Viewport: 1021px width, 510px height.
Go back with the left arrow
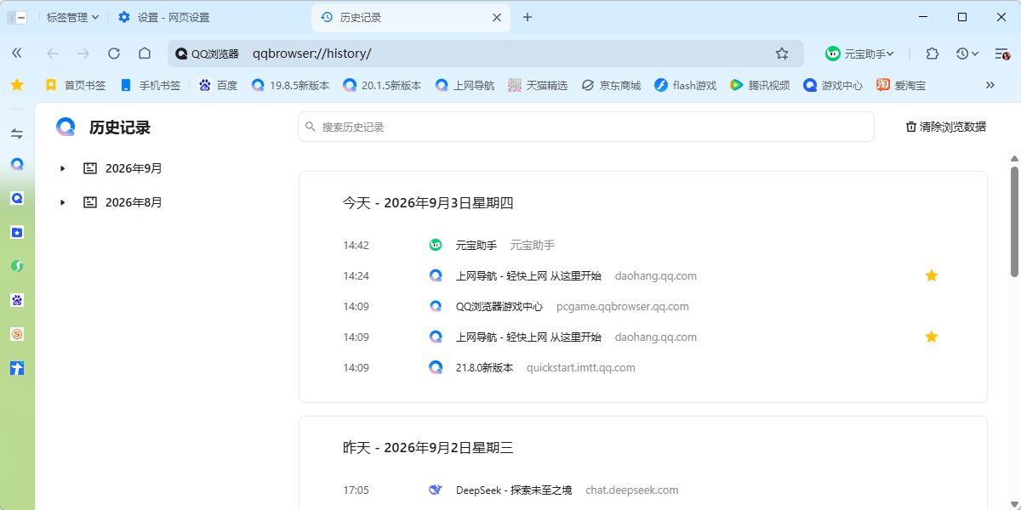pyautogui.click(x=53, y=54)
